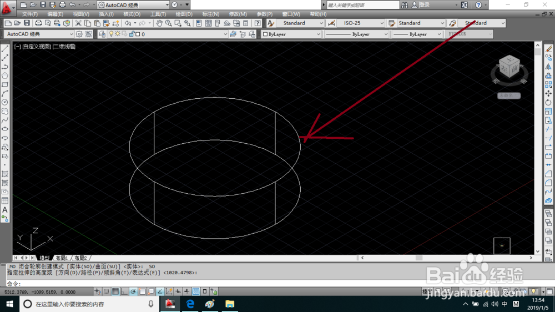Click the ViewCube in the drawing area
The image size is (555, 312).
pyautogui.click(x=509, y=67)
